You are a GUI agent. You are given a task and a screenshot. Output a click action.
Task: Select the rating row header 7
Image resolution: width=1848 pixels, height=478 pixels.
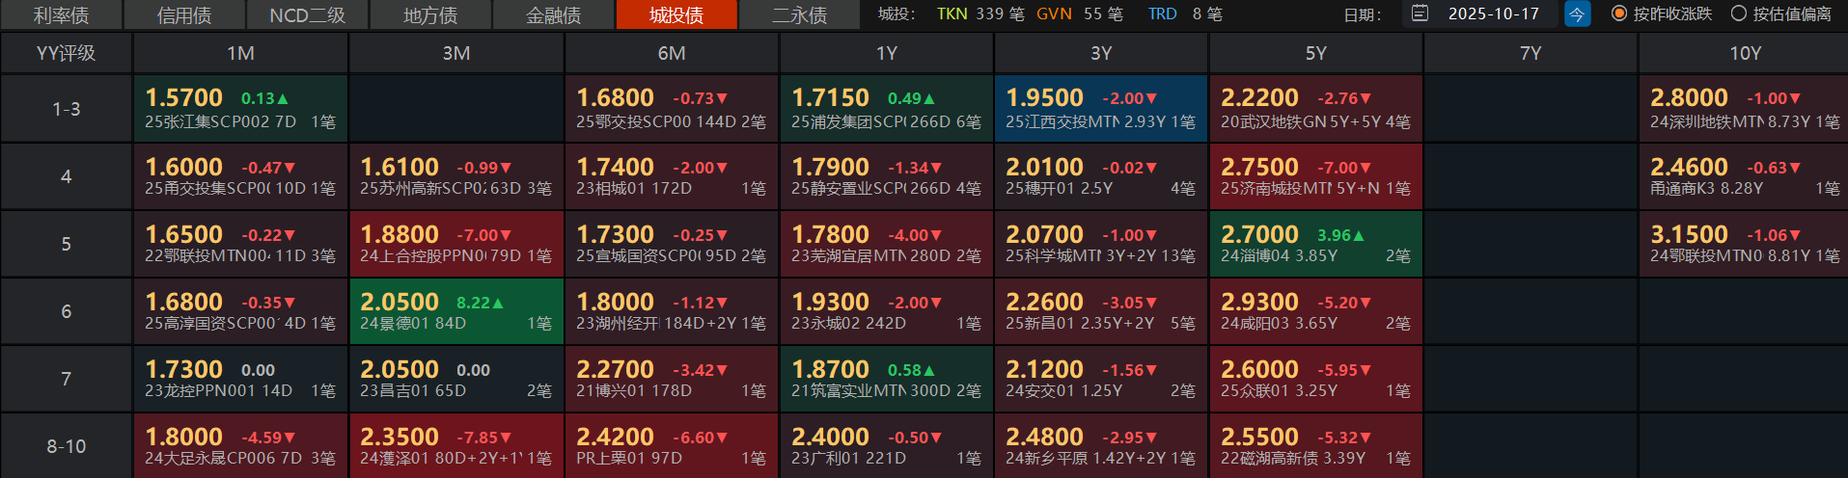pyautogui.click(x=66, y=379)
